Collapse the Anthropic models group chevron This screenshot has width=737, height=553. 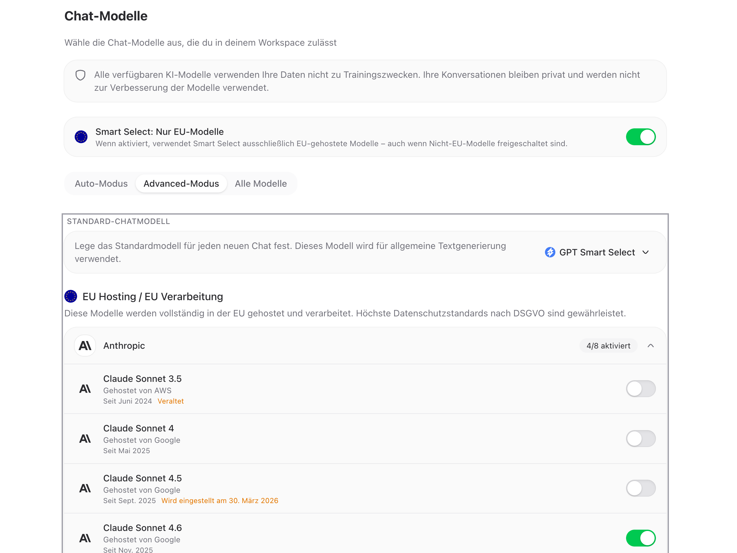(650, 346)
